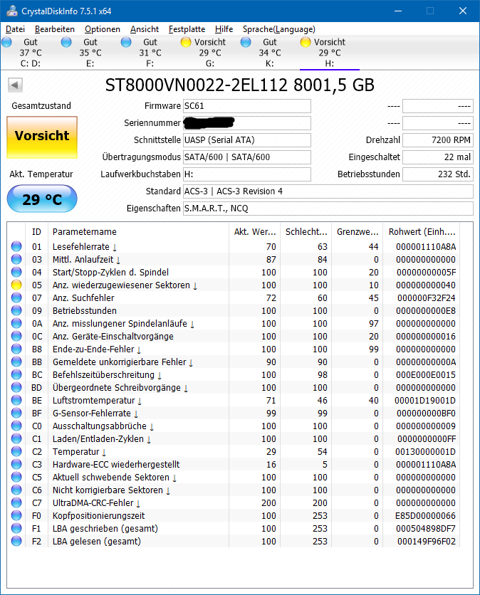Click the 29 °C temperature button

42,199
